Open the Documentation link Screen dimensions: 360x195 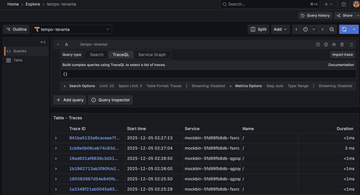[341, 65]
